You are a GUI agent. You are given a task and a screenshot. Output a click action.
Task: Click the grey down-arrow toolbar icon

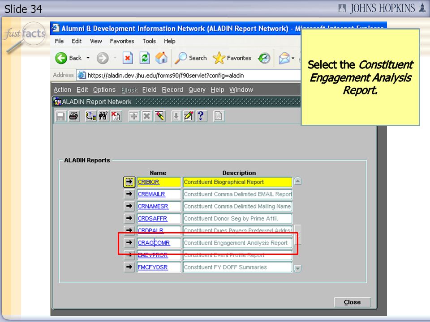point(176,116)
